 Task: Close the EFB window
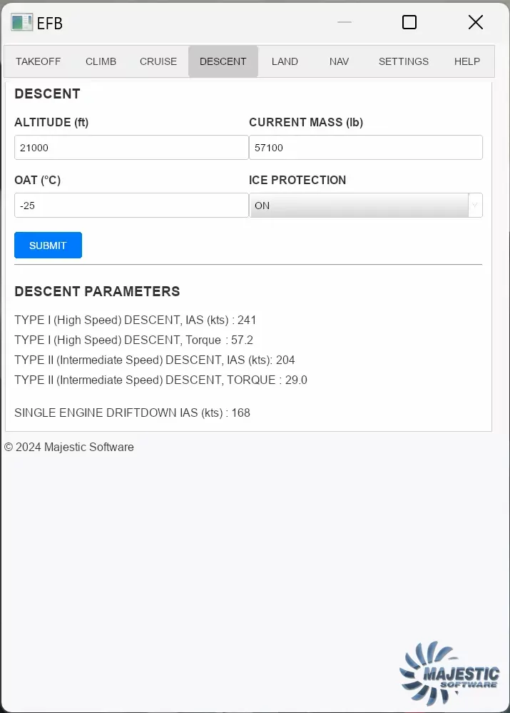click(x=475, y=22)
